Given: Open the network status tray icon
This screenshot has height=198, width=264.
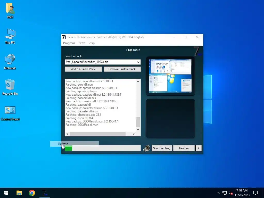Looking at the screenshot, I should coord(225,193).
